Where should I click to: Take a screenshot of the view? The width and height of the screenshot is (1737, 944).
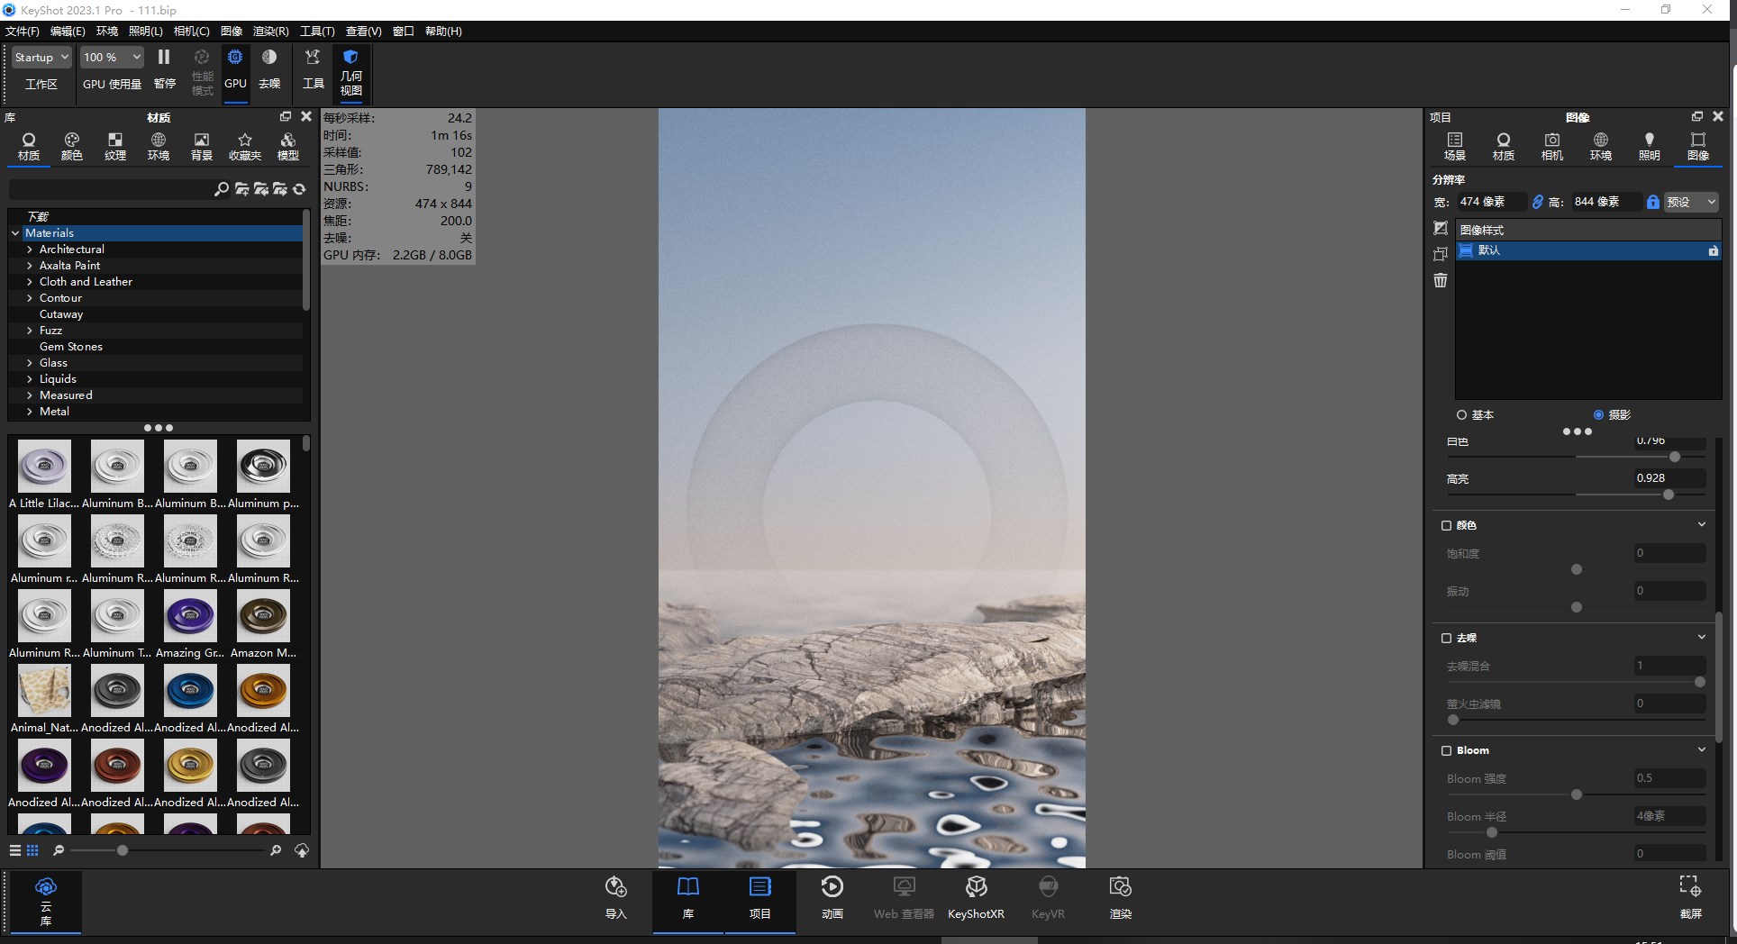(x=1690, y=897)
